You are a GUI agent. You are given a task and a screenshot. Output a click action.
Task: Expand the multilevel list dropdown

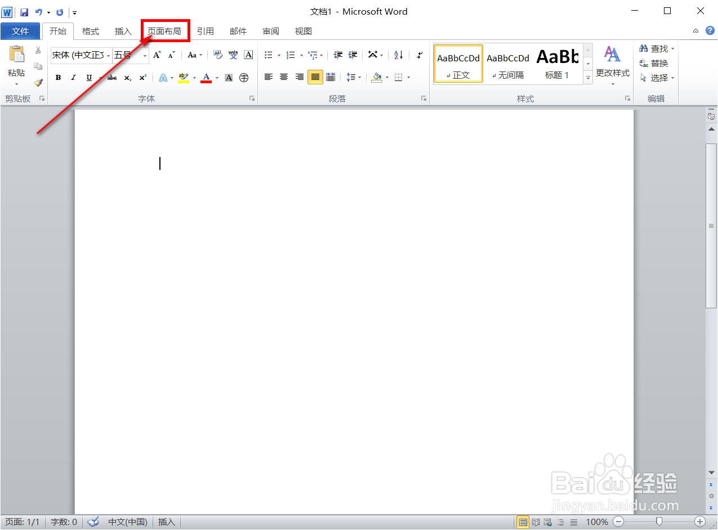coord(322,55)
